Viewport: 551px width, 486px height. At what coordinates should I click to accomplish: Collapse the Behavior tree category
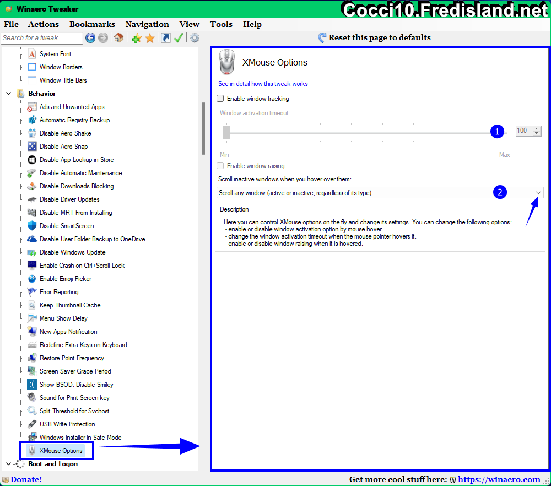tap(9, 94)
